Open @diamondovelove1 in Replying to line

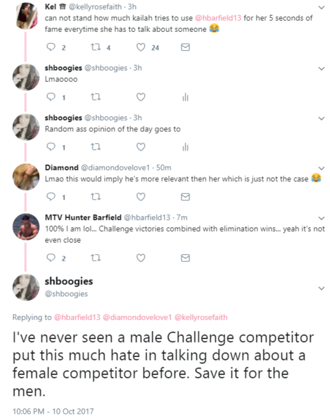point(137,317)
